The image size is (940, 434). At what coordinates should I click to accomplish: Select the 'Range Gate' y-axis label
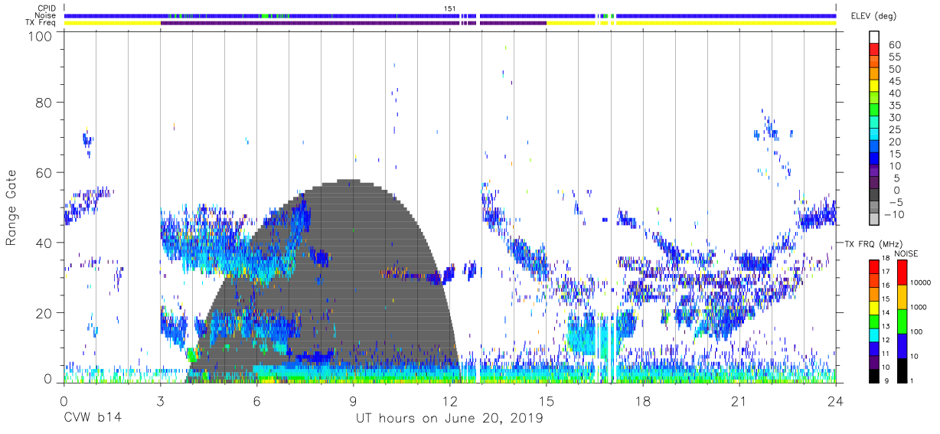click(x=11, y=208)
